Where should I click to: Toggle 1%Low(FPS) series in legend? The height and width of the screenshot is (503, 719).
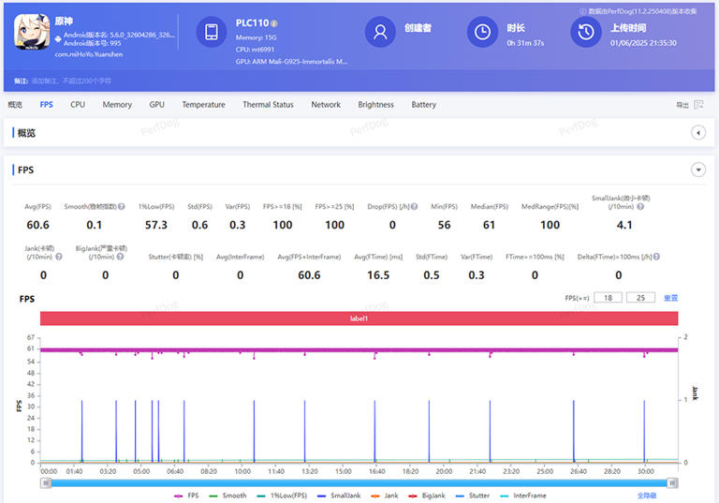point(282,496)
